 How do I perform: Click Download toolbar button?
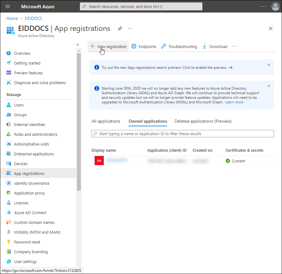[x=215, y=46]
